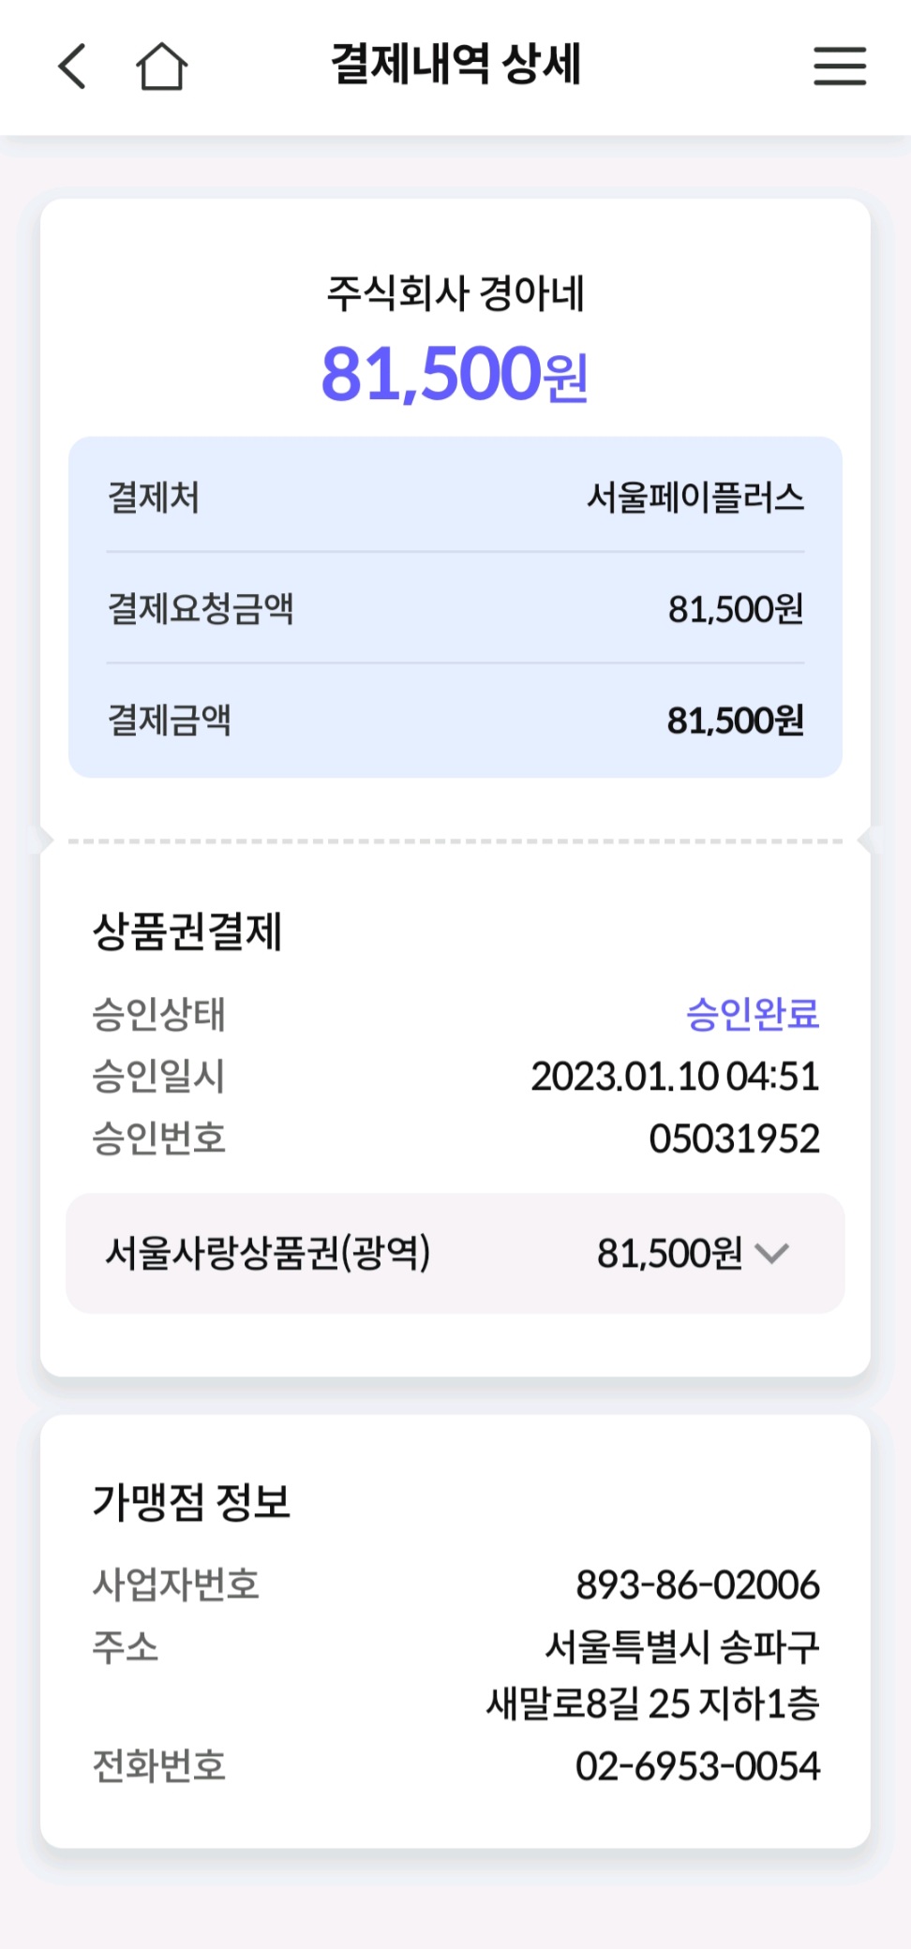911x1949 pixels.
Task: Tap the 결제처 서울페이플러스 row
Action: [x=455, y=497]
